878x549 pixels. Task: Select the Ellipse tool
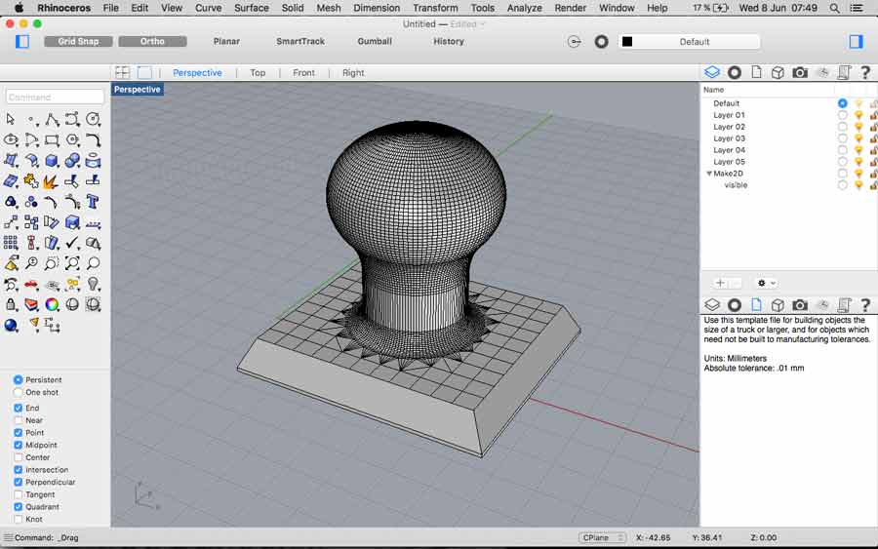[11, 139]
